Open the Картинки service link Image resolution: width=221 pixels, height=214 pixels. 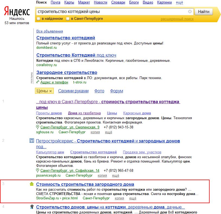coord(165,2)
